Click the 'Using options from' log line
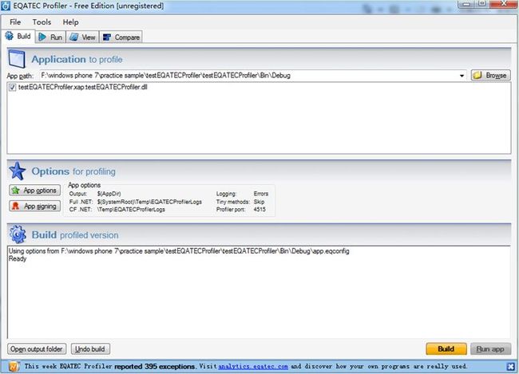Image resolution: width=519 pixels, height=374 pixels. click(x=179, y=251)
